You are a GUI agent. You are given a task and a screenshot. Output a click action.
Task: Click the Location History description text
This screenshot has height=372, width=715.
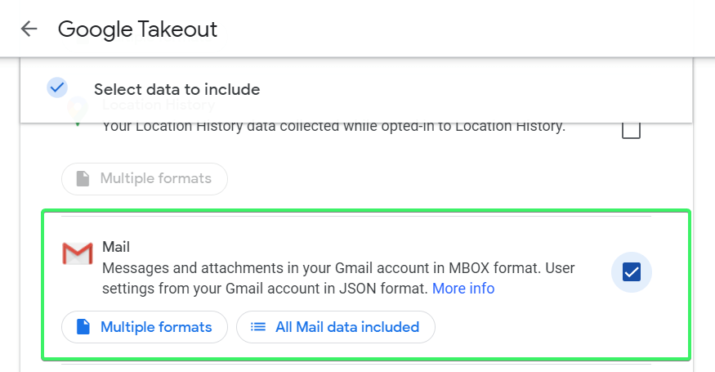pos(333,127)
